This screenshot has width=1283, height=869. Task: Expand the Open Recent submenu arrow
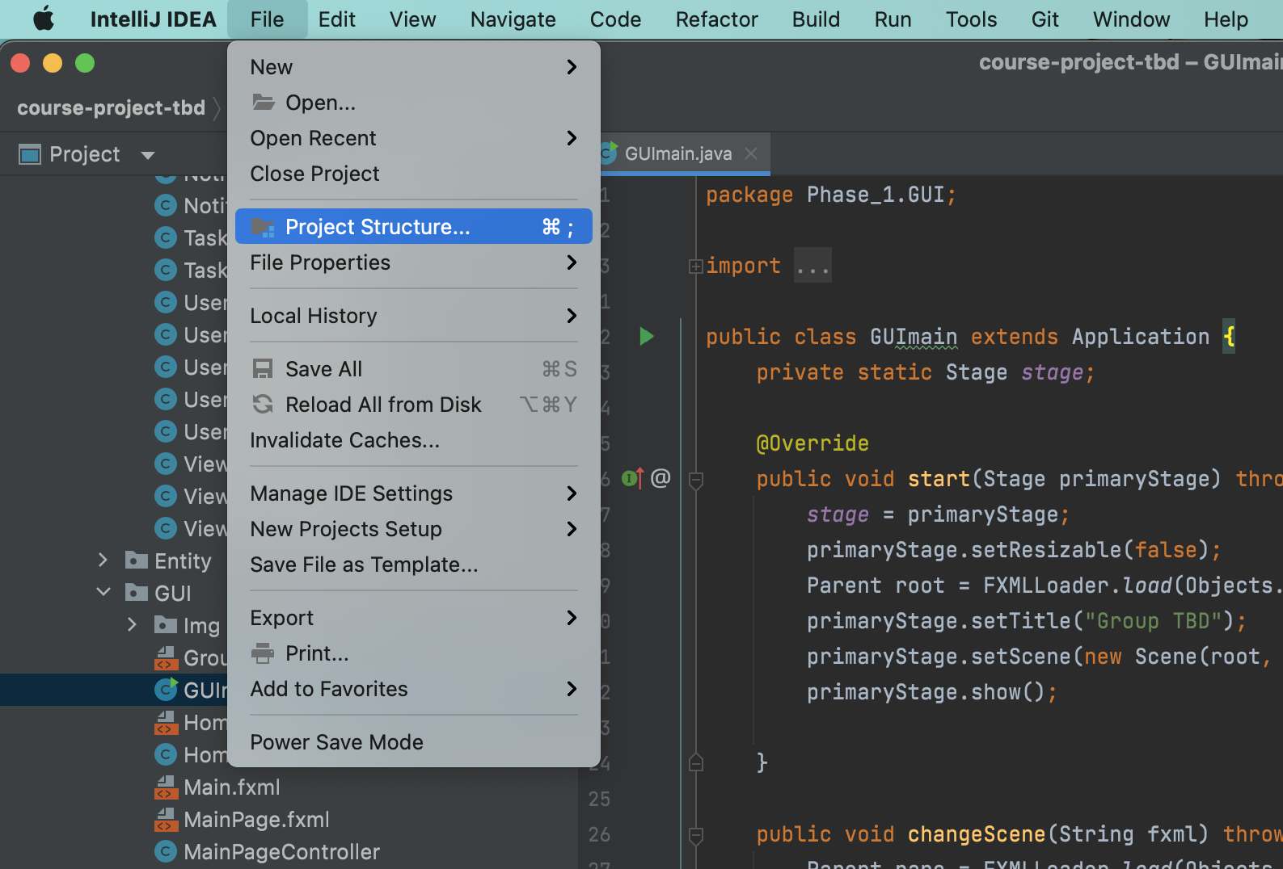pyautogui.click(x=572, y=138)
